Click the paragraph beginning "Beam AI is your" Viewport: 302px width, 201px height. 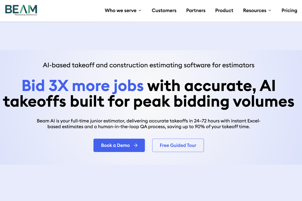point(148,124)
